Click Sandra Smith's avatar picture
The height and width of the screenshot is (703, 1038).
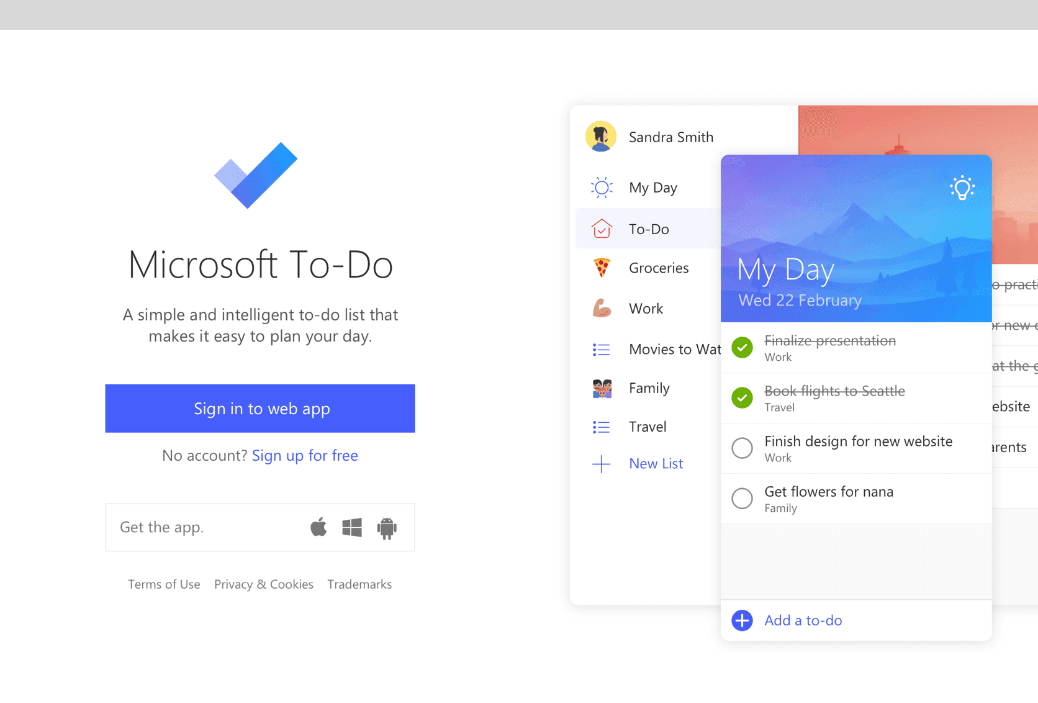(x=601, y=137)
